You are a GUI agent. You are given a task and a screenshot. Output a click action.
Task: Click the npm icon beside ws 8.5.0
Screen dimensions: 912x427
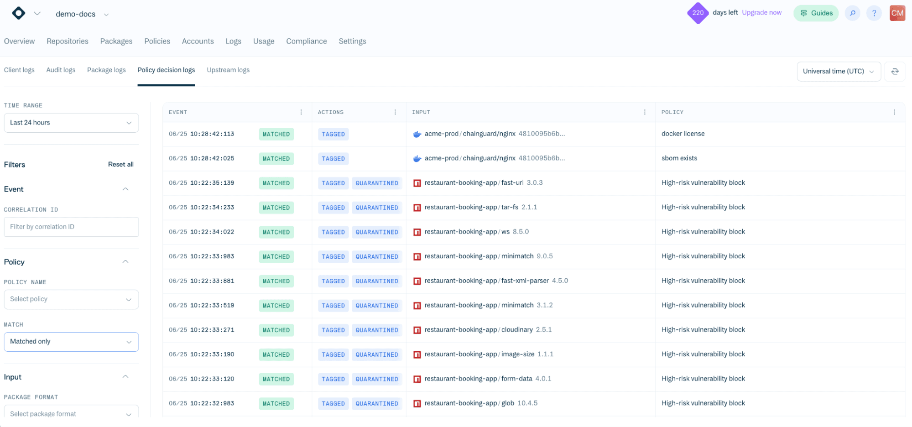(x=417, y=232)
